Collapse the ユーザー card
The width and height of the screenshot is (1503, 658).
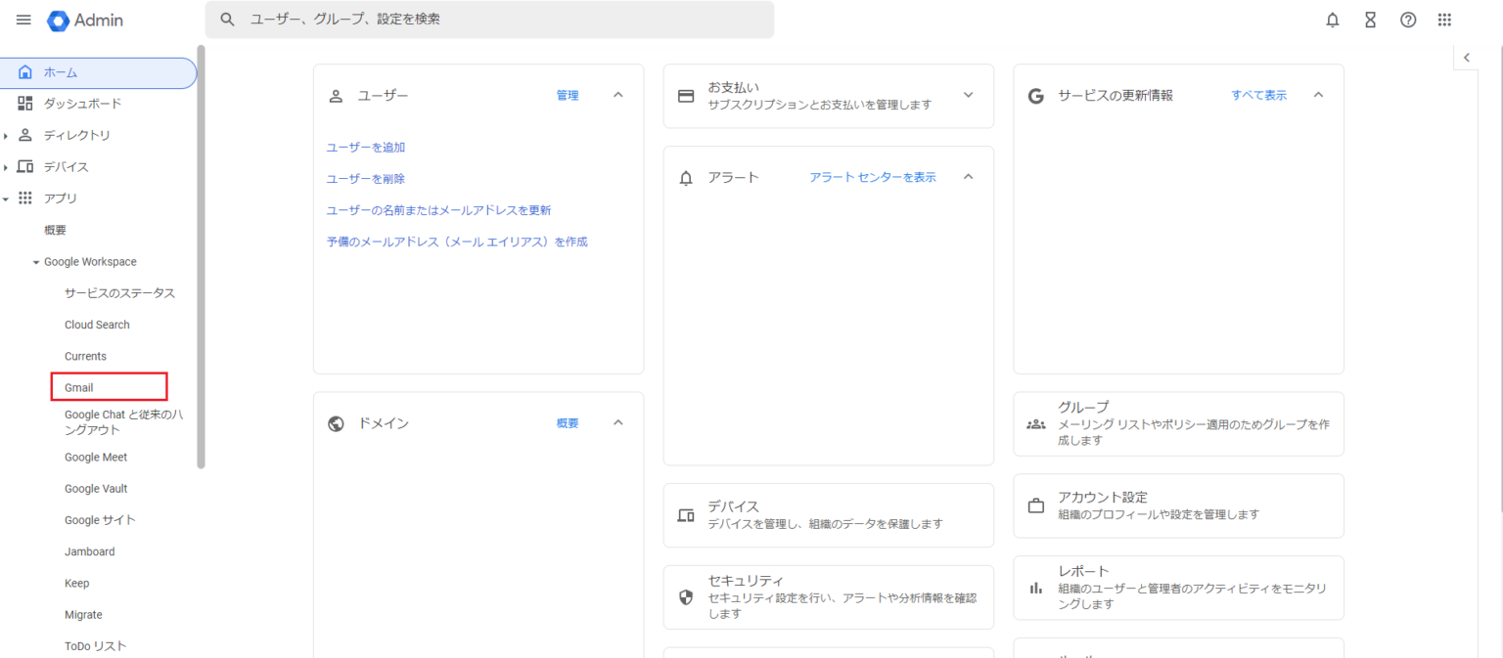(x=617, y=95)
